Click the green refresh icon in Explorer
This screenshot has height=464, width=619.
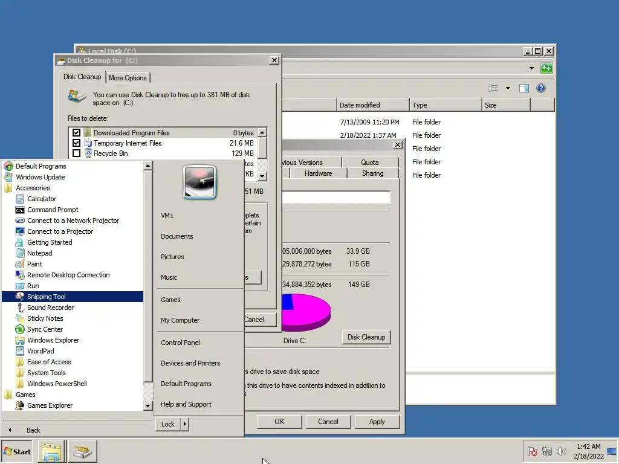546,68
